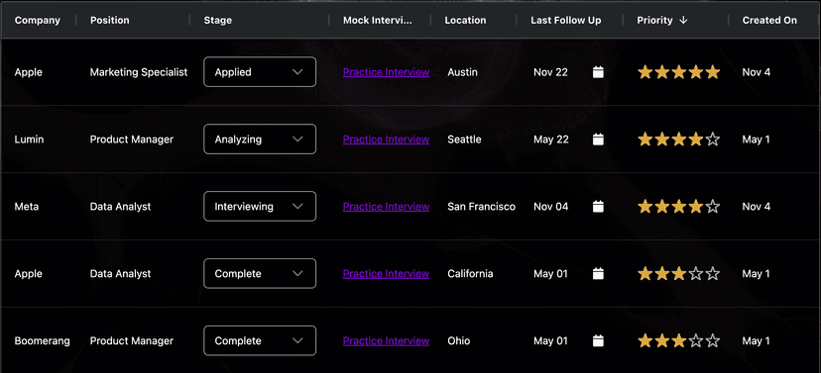Sort by Company column header

coord(37,21)
